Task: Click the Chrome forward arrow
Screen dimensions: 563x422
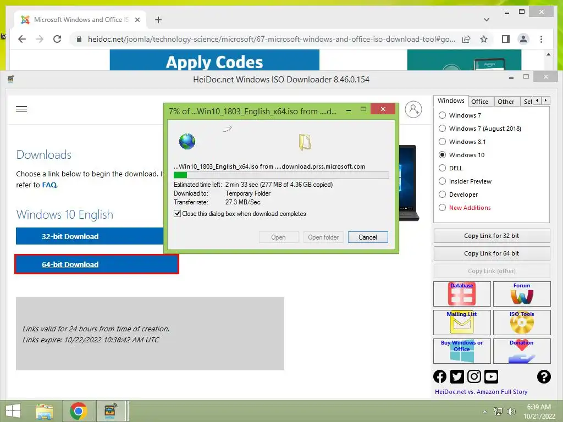Action: tap(40, 39)
